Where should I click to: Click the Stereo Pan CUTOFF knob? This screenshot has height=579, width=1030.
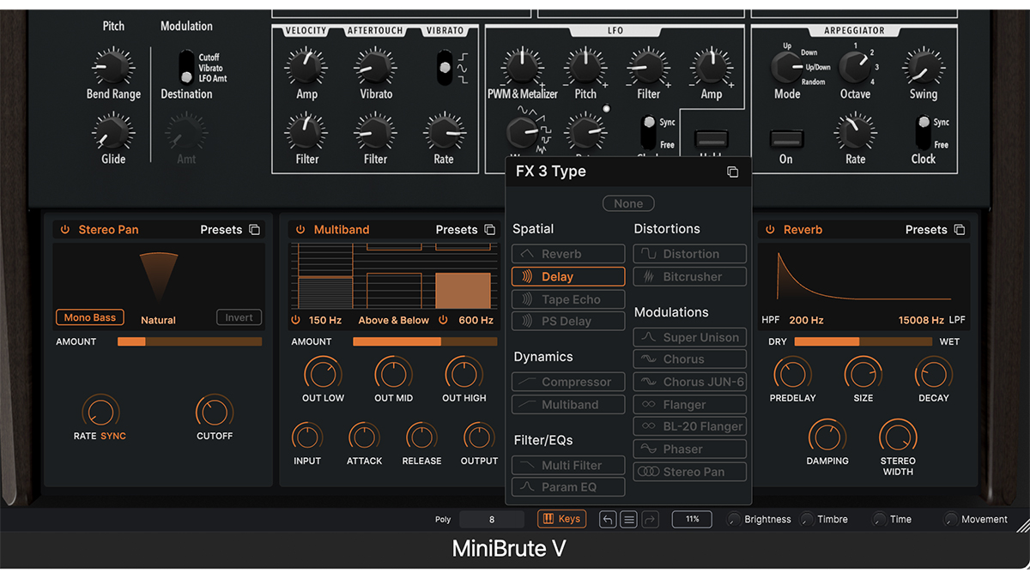point(215,412)
